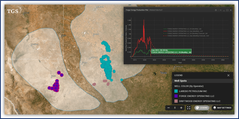The width and height of the screenshot is (239, 119).
Task: Select FORGE ENERGY OPERATING LLC legend label
Action: (197, 96)
